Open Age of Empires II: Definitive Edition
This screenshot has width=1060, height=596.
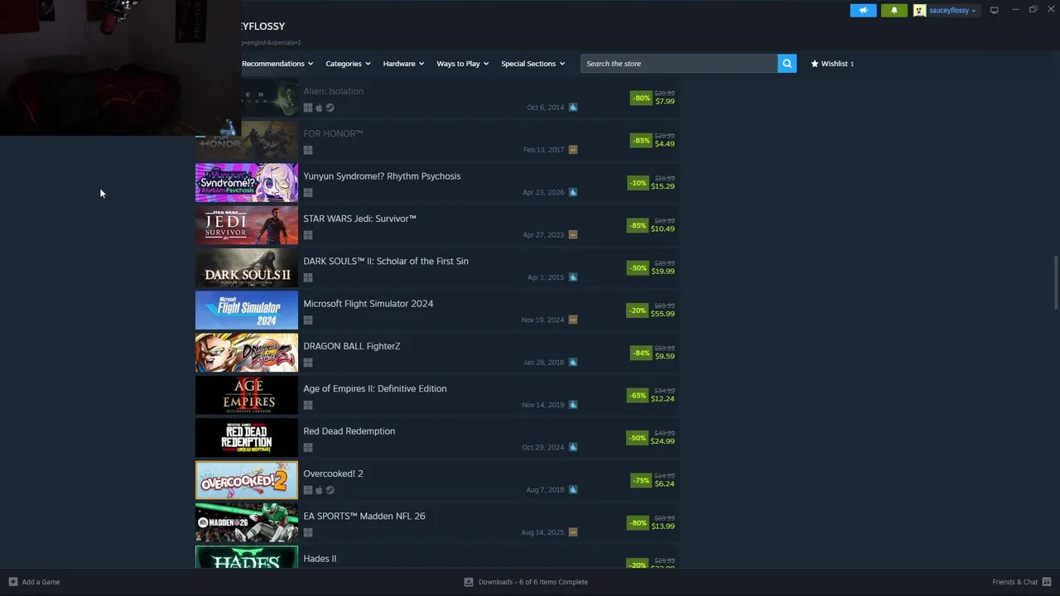374,388
